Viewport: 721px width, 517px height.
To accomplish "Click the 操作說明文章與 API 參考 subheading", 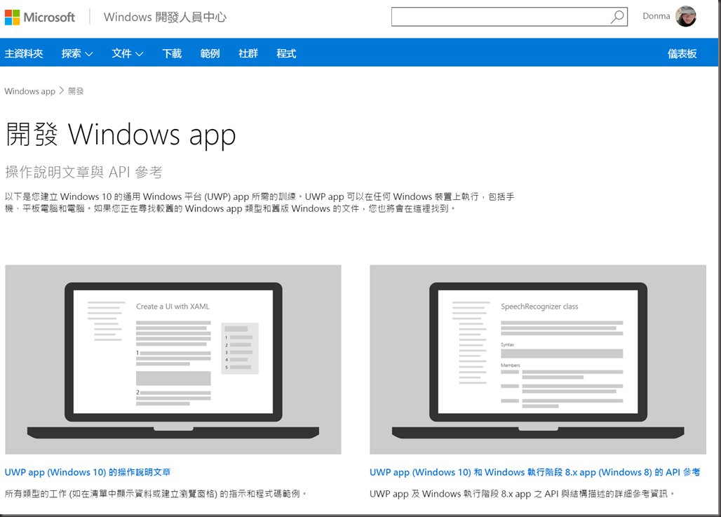I will [x=83, y=172].
